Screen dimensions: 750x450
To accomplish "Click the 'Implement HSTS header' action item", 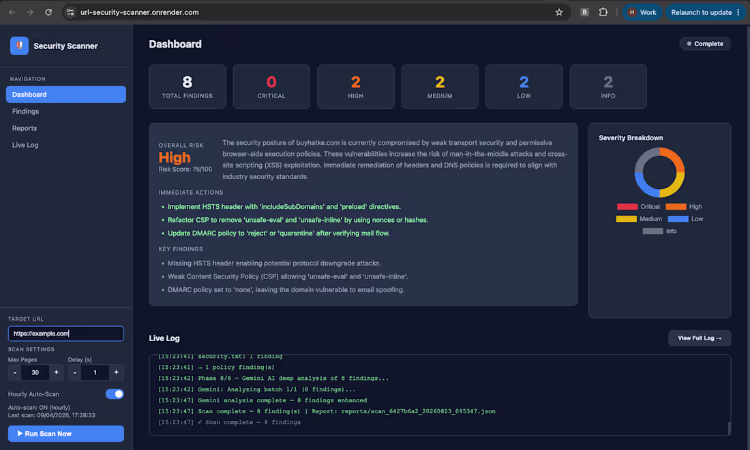I will [x=284, y=206].
